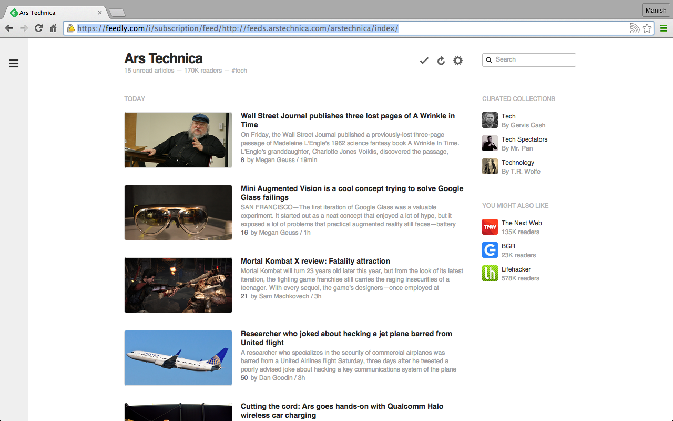The image size is (673, 421).
Task: Click 'by Sam Machkovech / 3h' byline
Action: point(286,296)
